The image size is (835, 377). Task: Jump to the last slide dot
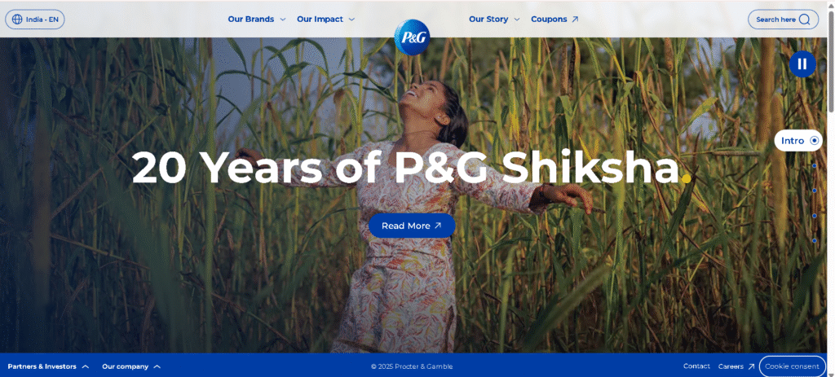coord(815,241)
